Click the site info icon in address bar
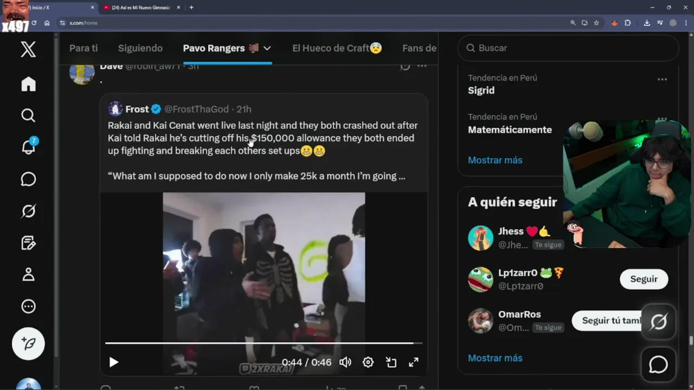The image size is (694, 390). [x=62, y=23]
